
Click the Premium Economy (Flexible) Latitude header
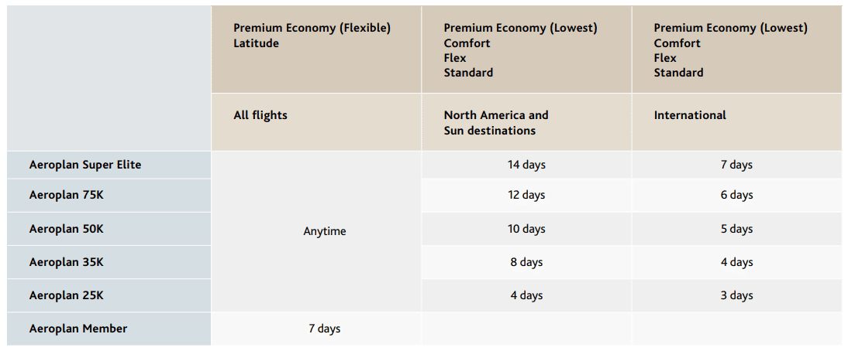click(x=312, y=36)
